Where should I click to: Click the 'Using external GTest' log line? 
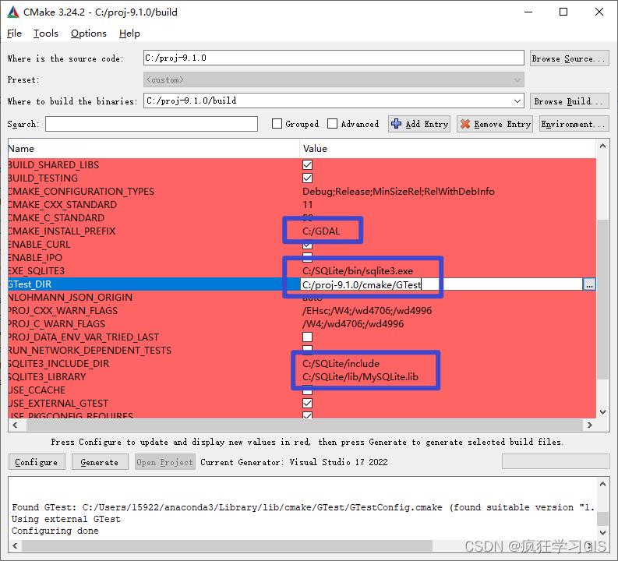[x=66, y=519]
